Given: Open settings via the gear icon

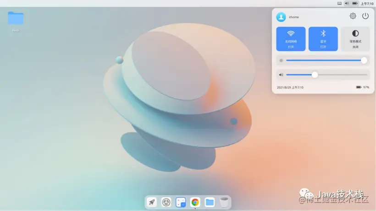Looking at the screenshot, I should click(x=353, y=16).
